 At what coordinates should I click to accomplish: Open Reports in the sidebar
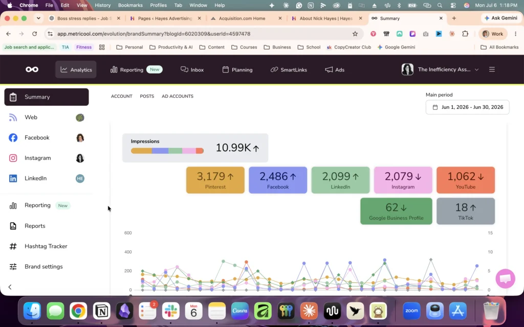[47, 226]
